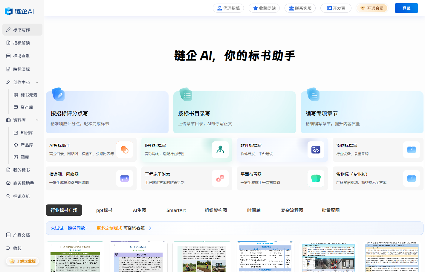Viewport: 425px width, 272px height.
Task: Click the 开通会员 button
Action: tap(372, 8)
